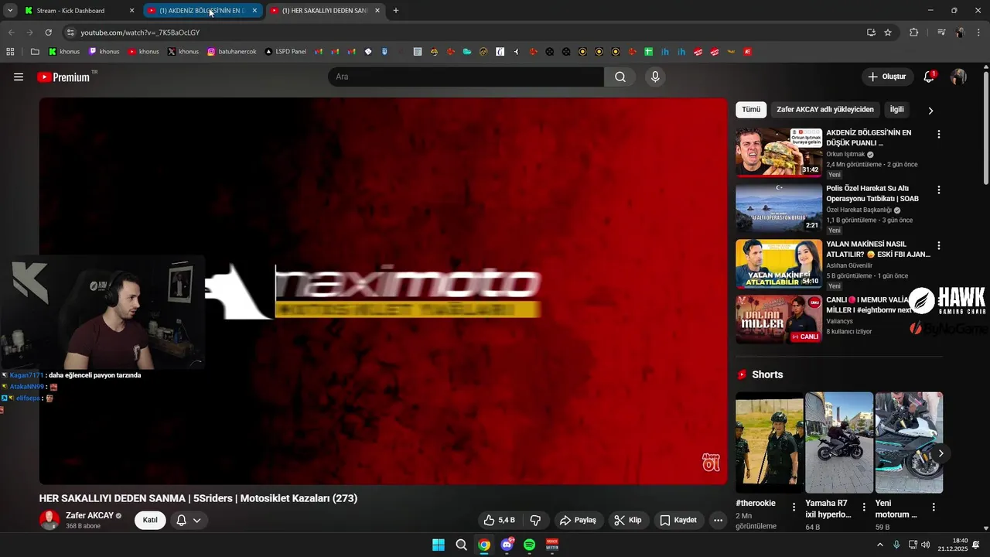Install app icon in address bar
Screen dimensions: 990x557
click(871, 32)
